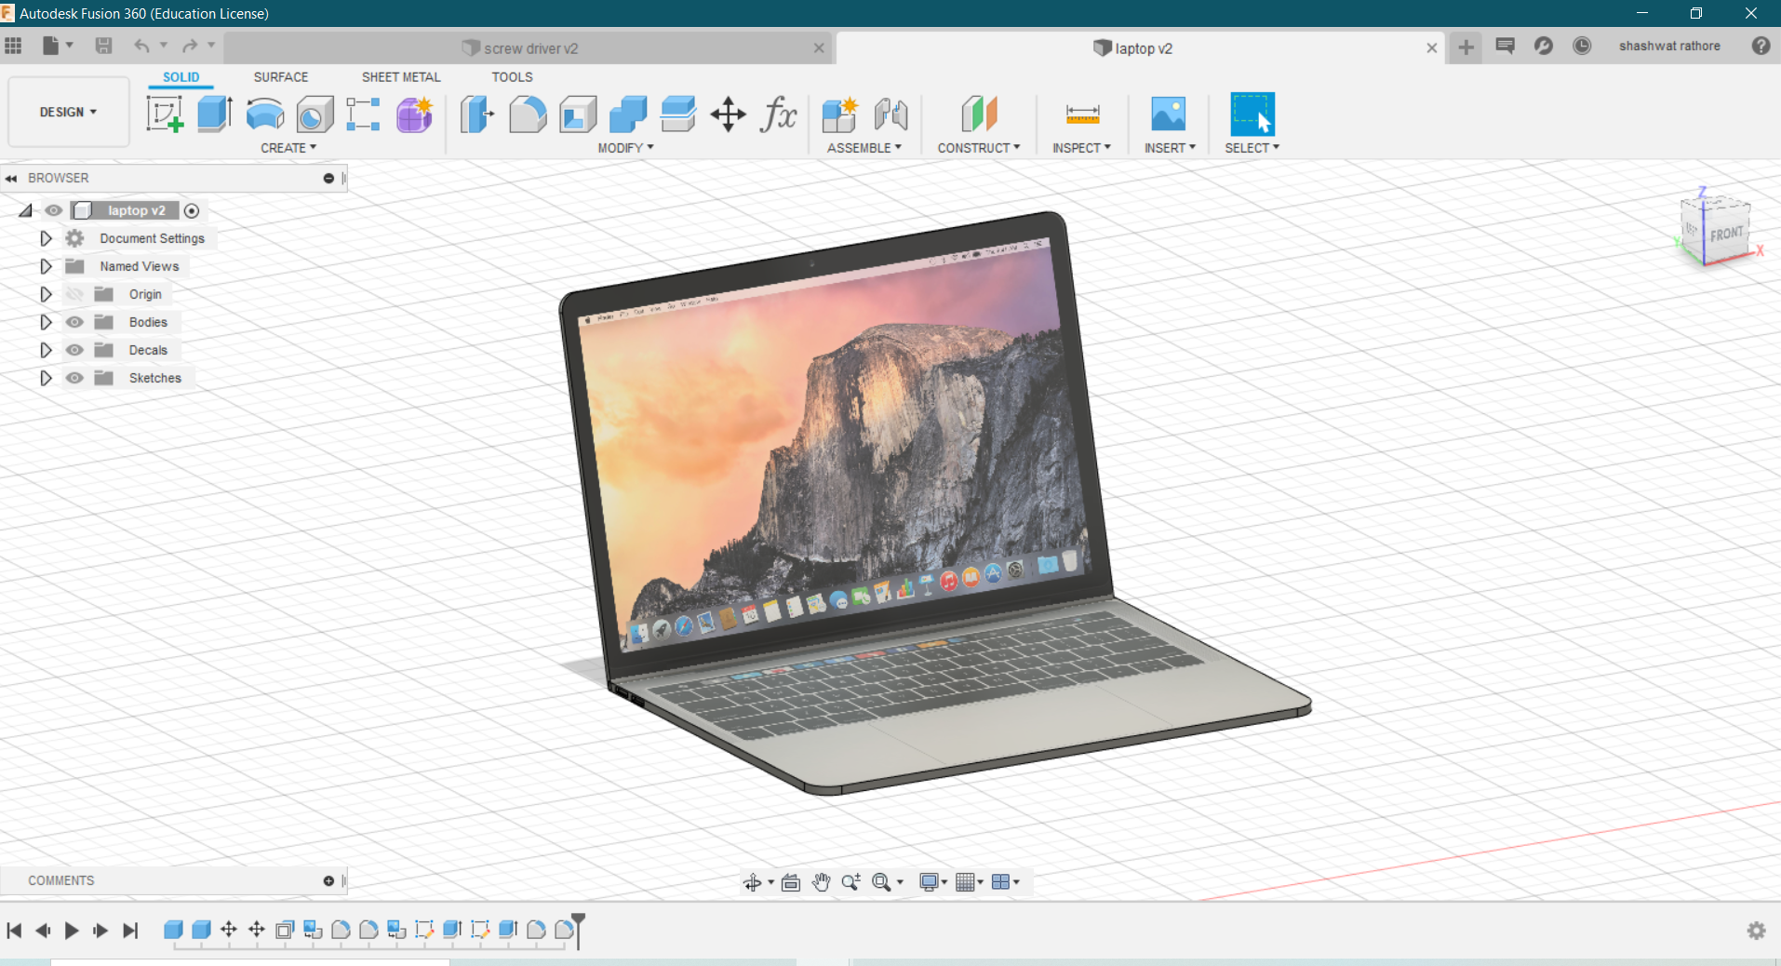Select the Create Sketch tool
The image size is (1781, 966).
[165, 114]
